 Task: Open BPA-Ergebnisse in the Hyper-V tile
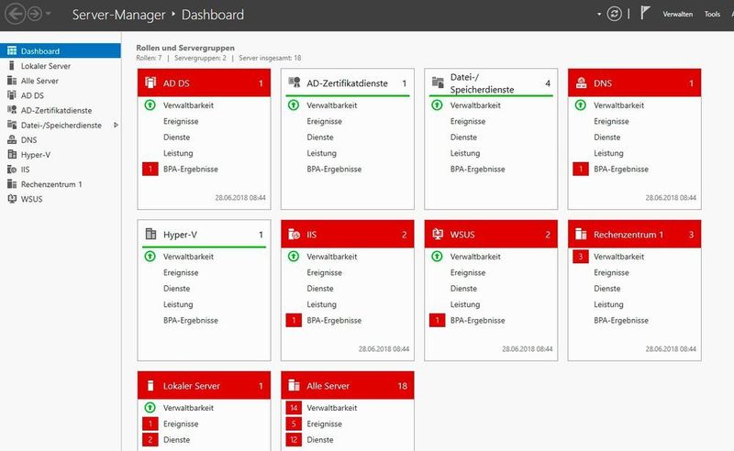[191, 321]
